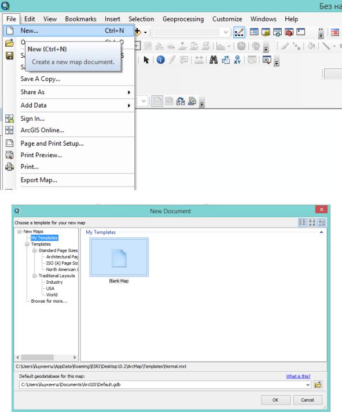Pick the Select Elements arrow tool
Image resolution: width=342 pixels, height=412 pixels.
pos(146,60)
